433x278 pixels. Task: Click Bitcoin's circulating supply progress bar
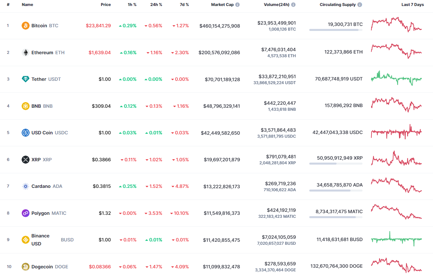pyautogui.click(x=336, y=30)
